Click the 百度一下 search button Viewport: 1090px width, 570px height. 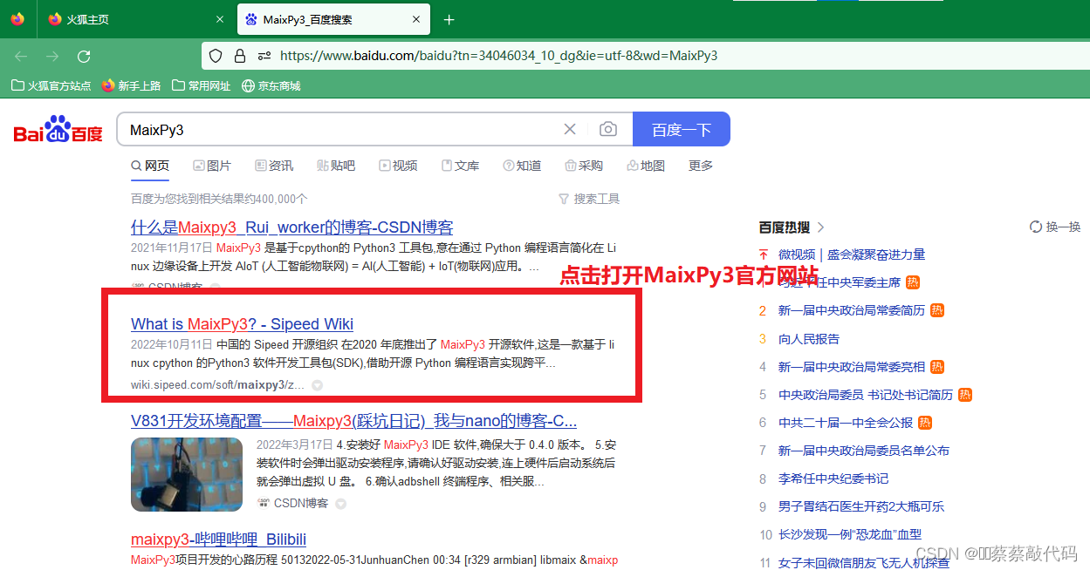click(x=682, y=129)
